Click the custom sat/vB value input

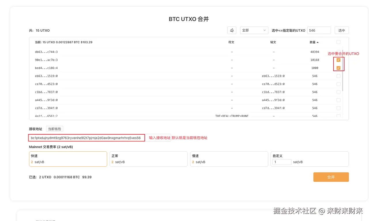(x=282, y=162)
